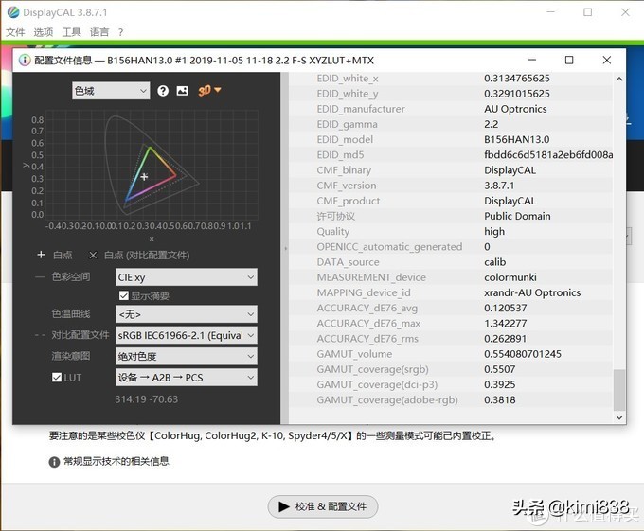644x531 pixels.
Task: Select the CMF_version value 3.8.7.1
Action: pyautogui.click(x=499, y=186)
